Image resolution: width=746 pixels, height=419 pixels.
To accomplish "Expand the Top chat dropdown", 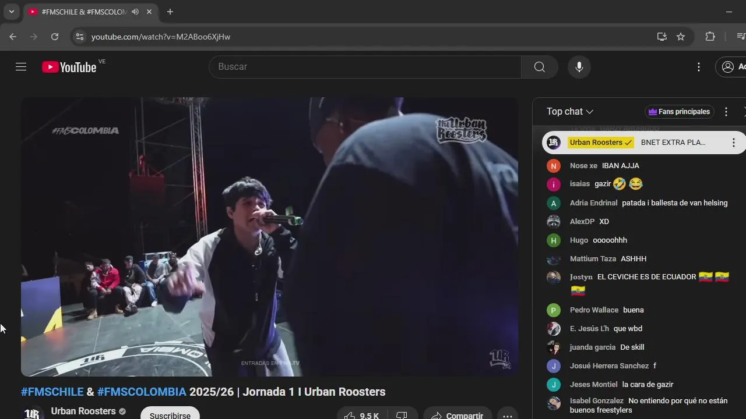I will click(x=570, y=112).
